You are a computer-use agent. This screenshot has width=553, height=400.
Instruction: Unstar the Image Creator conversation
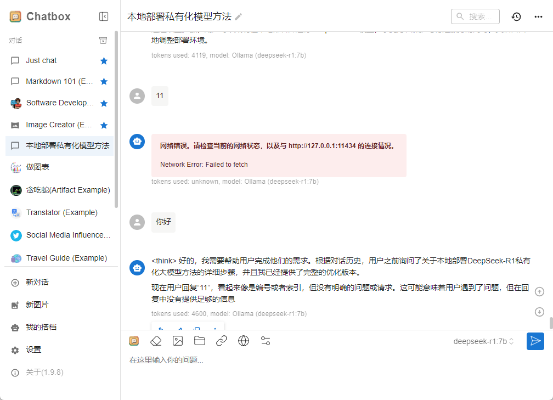tap(104, 125)
